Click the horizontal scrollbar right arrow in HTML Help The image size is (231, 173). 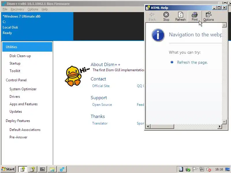point(220,126)
